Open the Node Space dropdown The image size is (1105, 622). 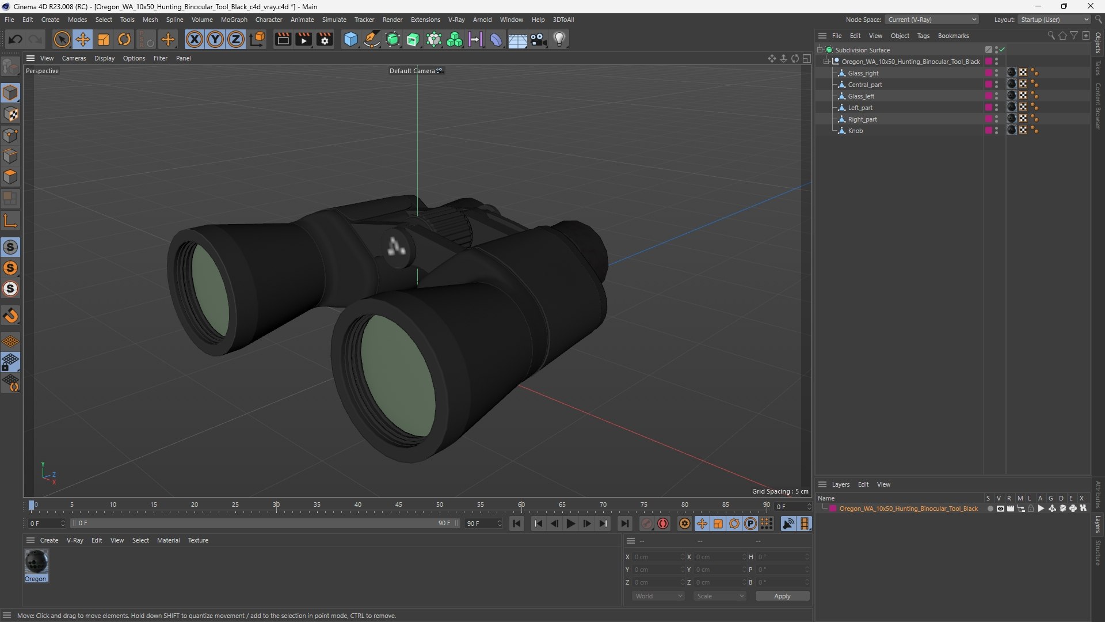pyautogui.click(x=932, y=20)
